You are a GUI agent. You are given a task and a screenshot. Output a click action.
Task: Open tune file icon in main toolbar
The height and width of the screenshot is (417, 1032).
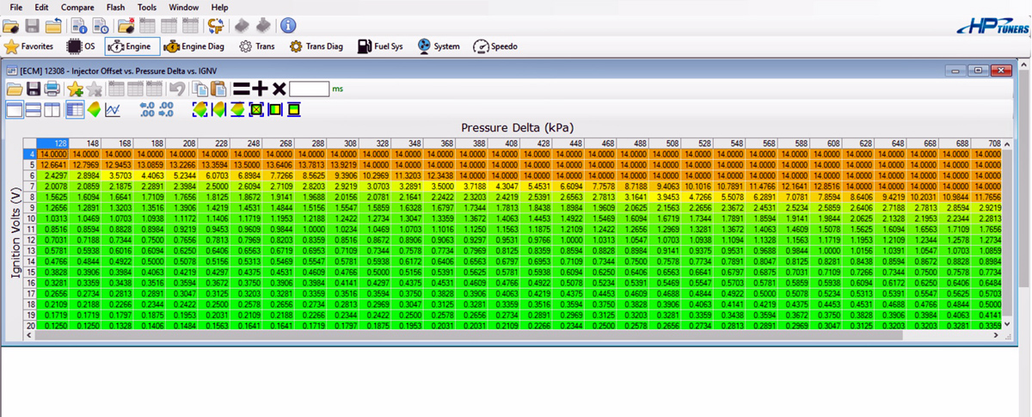[x=10, y=26]
